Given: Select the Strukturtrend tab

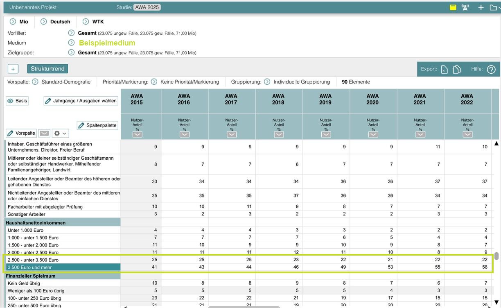Looking at the screenshot, I should tap(47, 69).
